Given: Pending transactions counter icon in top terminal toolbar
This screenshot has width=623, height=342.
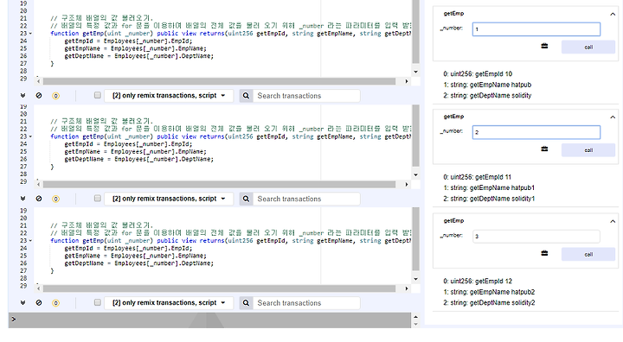Looking at the screenshot, I should pos(55,96).
